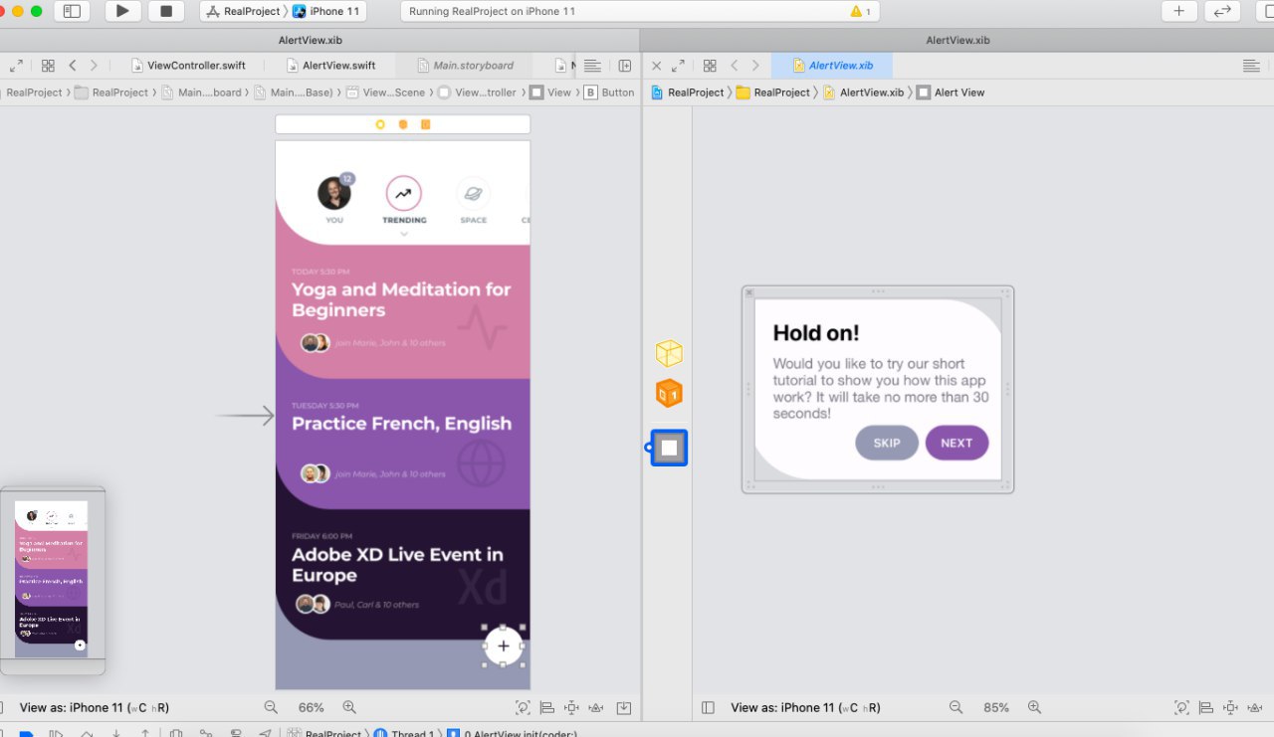Select the Alert View object icon

pos(669,448)
